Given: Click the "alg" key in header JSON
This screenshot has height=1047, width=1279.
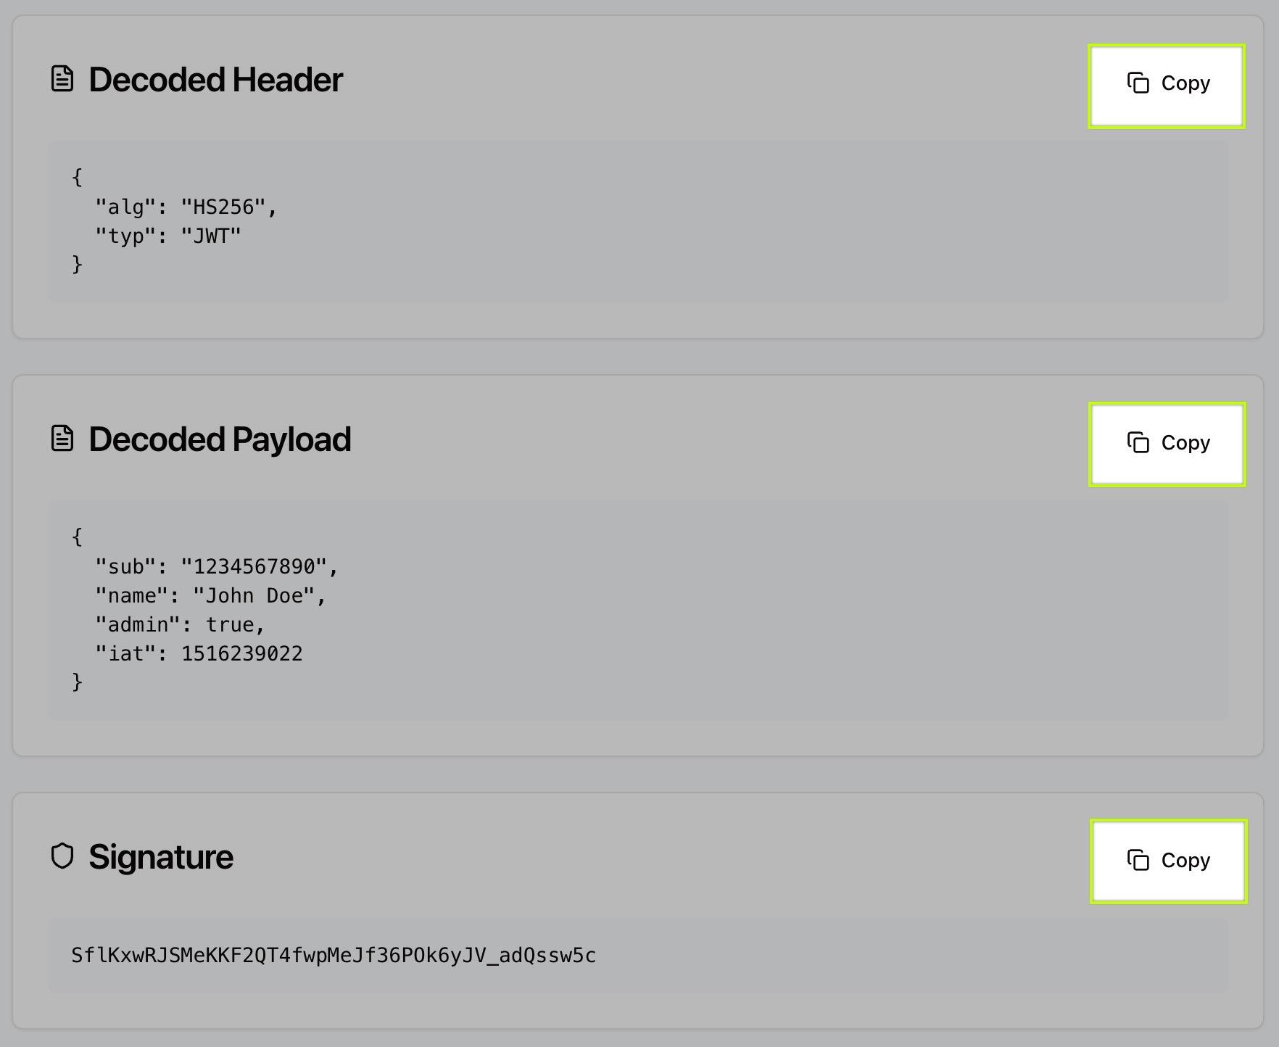Looking at the screenshot, I should [125, 207].
